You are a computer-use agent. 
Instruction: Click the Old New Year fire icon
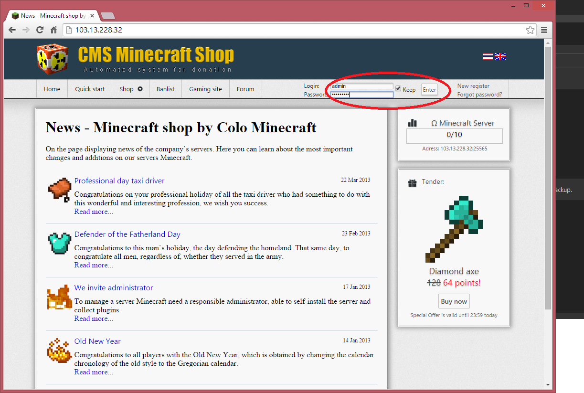(59, 350)
